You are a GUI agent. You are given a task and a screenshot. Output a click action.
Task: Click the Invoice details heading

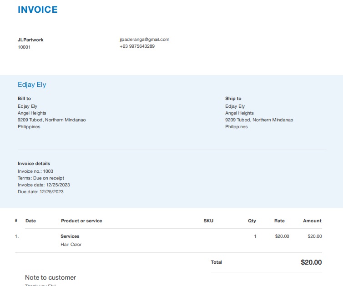coord(34,163)
